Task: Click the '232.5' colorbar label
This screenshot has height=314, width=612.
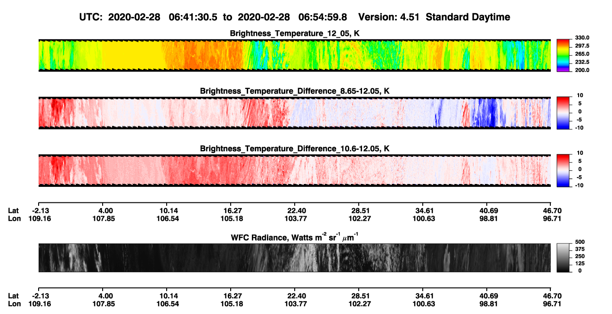Action: (582, 62)
